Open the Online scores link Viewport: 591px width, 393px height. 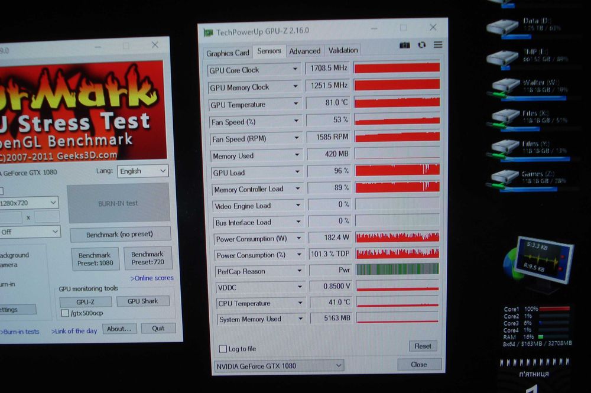[152, 278]
